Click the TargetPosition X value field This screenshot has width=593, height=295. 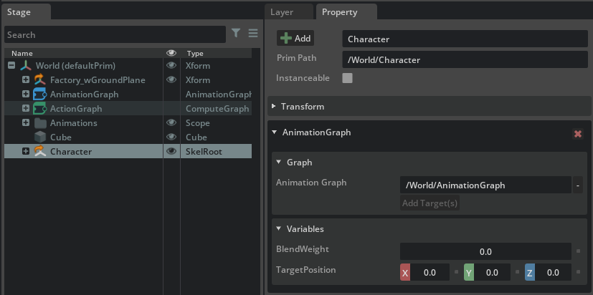click(x=430, y=272)
